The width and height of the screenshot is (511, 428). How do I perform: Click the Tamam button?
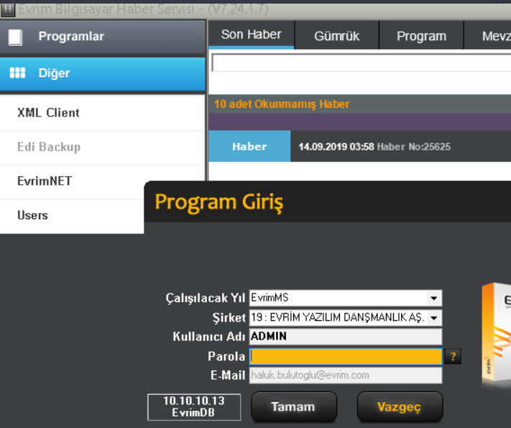(x=294, y=407)
